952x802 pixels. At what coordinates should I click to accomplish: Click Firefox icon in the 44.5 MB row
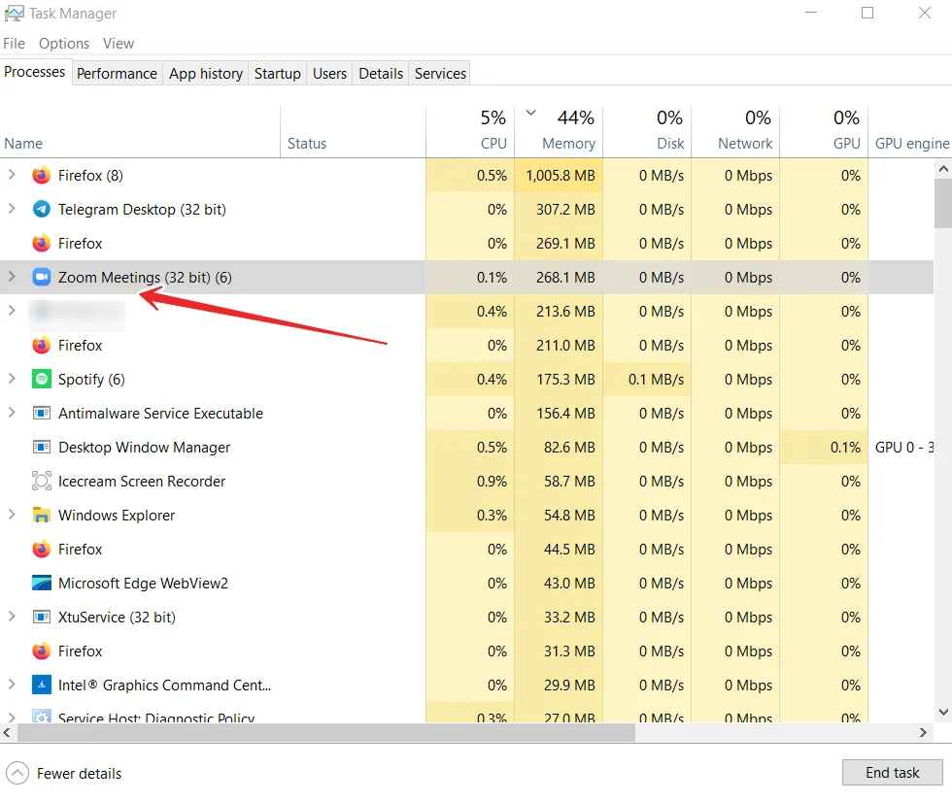[x=41, y=549]
